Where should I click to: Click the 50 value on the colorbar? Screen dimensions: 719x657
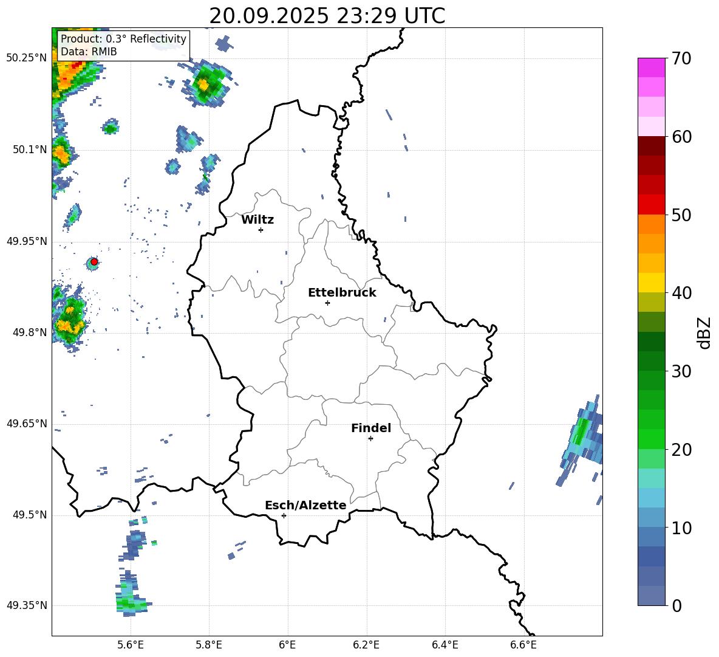click(681, 215)
